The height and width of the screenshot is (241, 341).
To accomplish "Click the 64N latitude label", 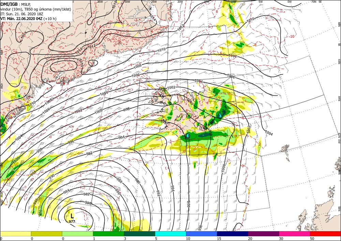I will pos(339,99).
